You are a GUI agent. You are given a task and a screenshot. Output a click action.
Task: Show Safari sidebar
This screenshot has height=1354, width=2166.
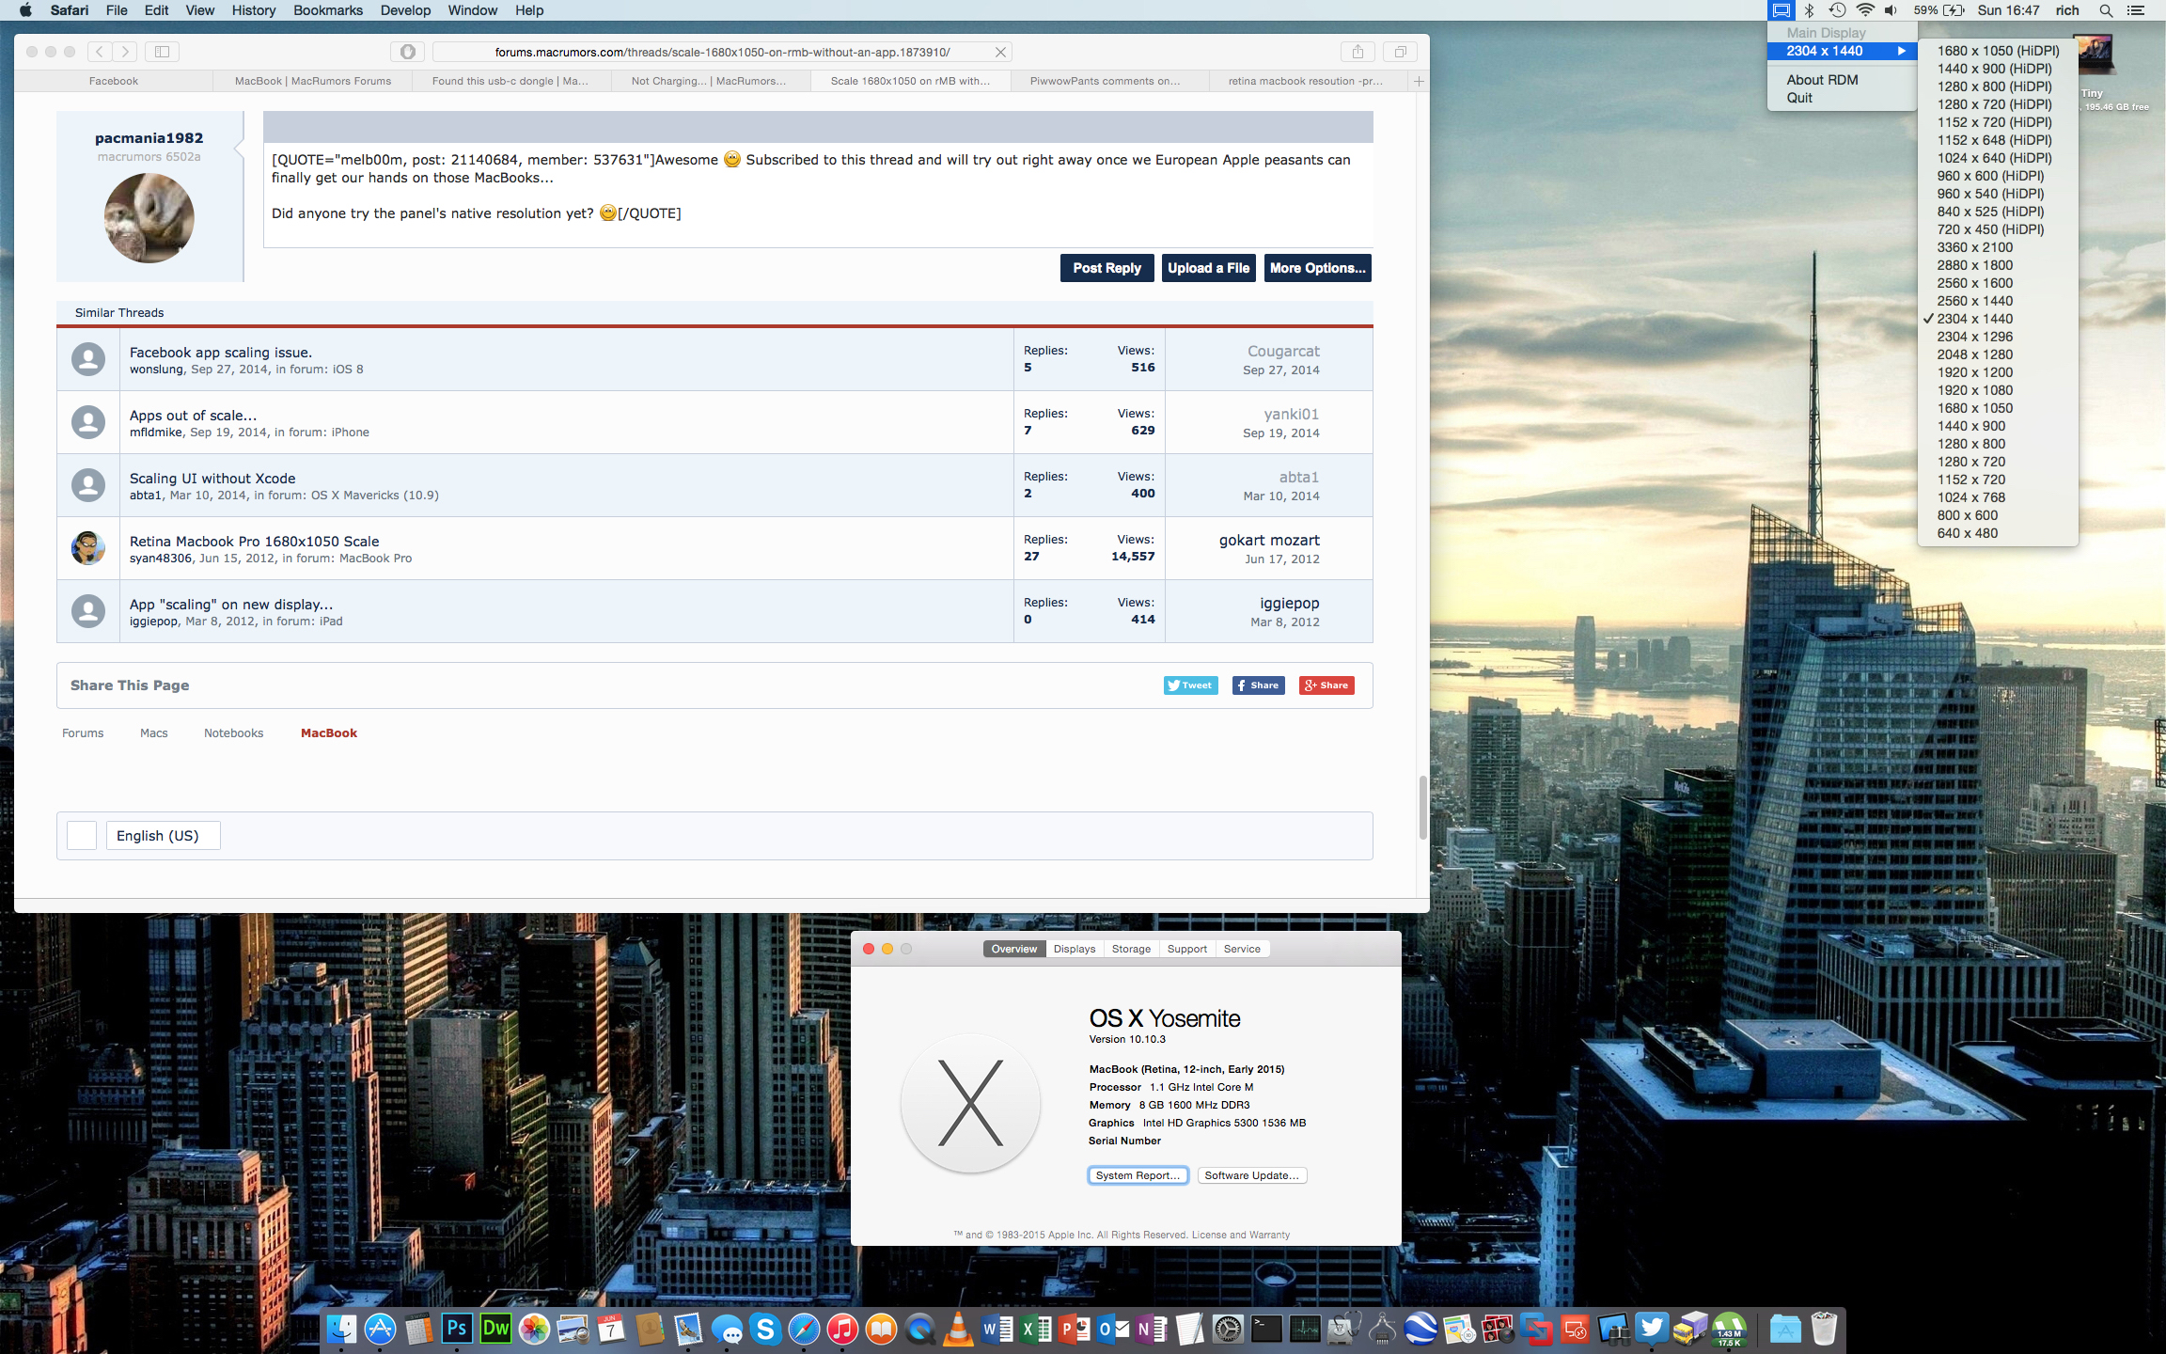point(162,52)
